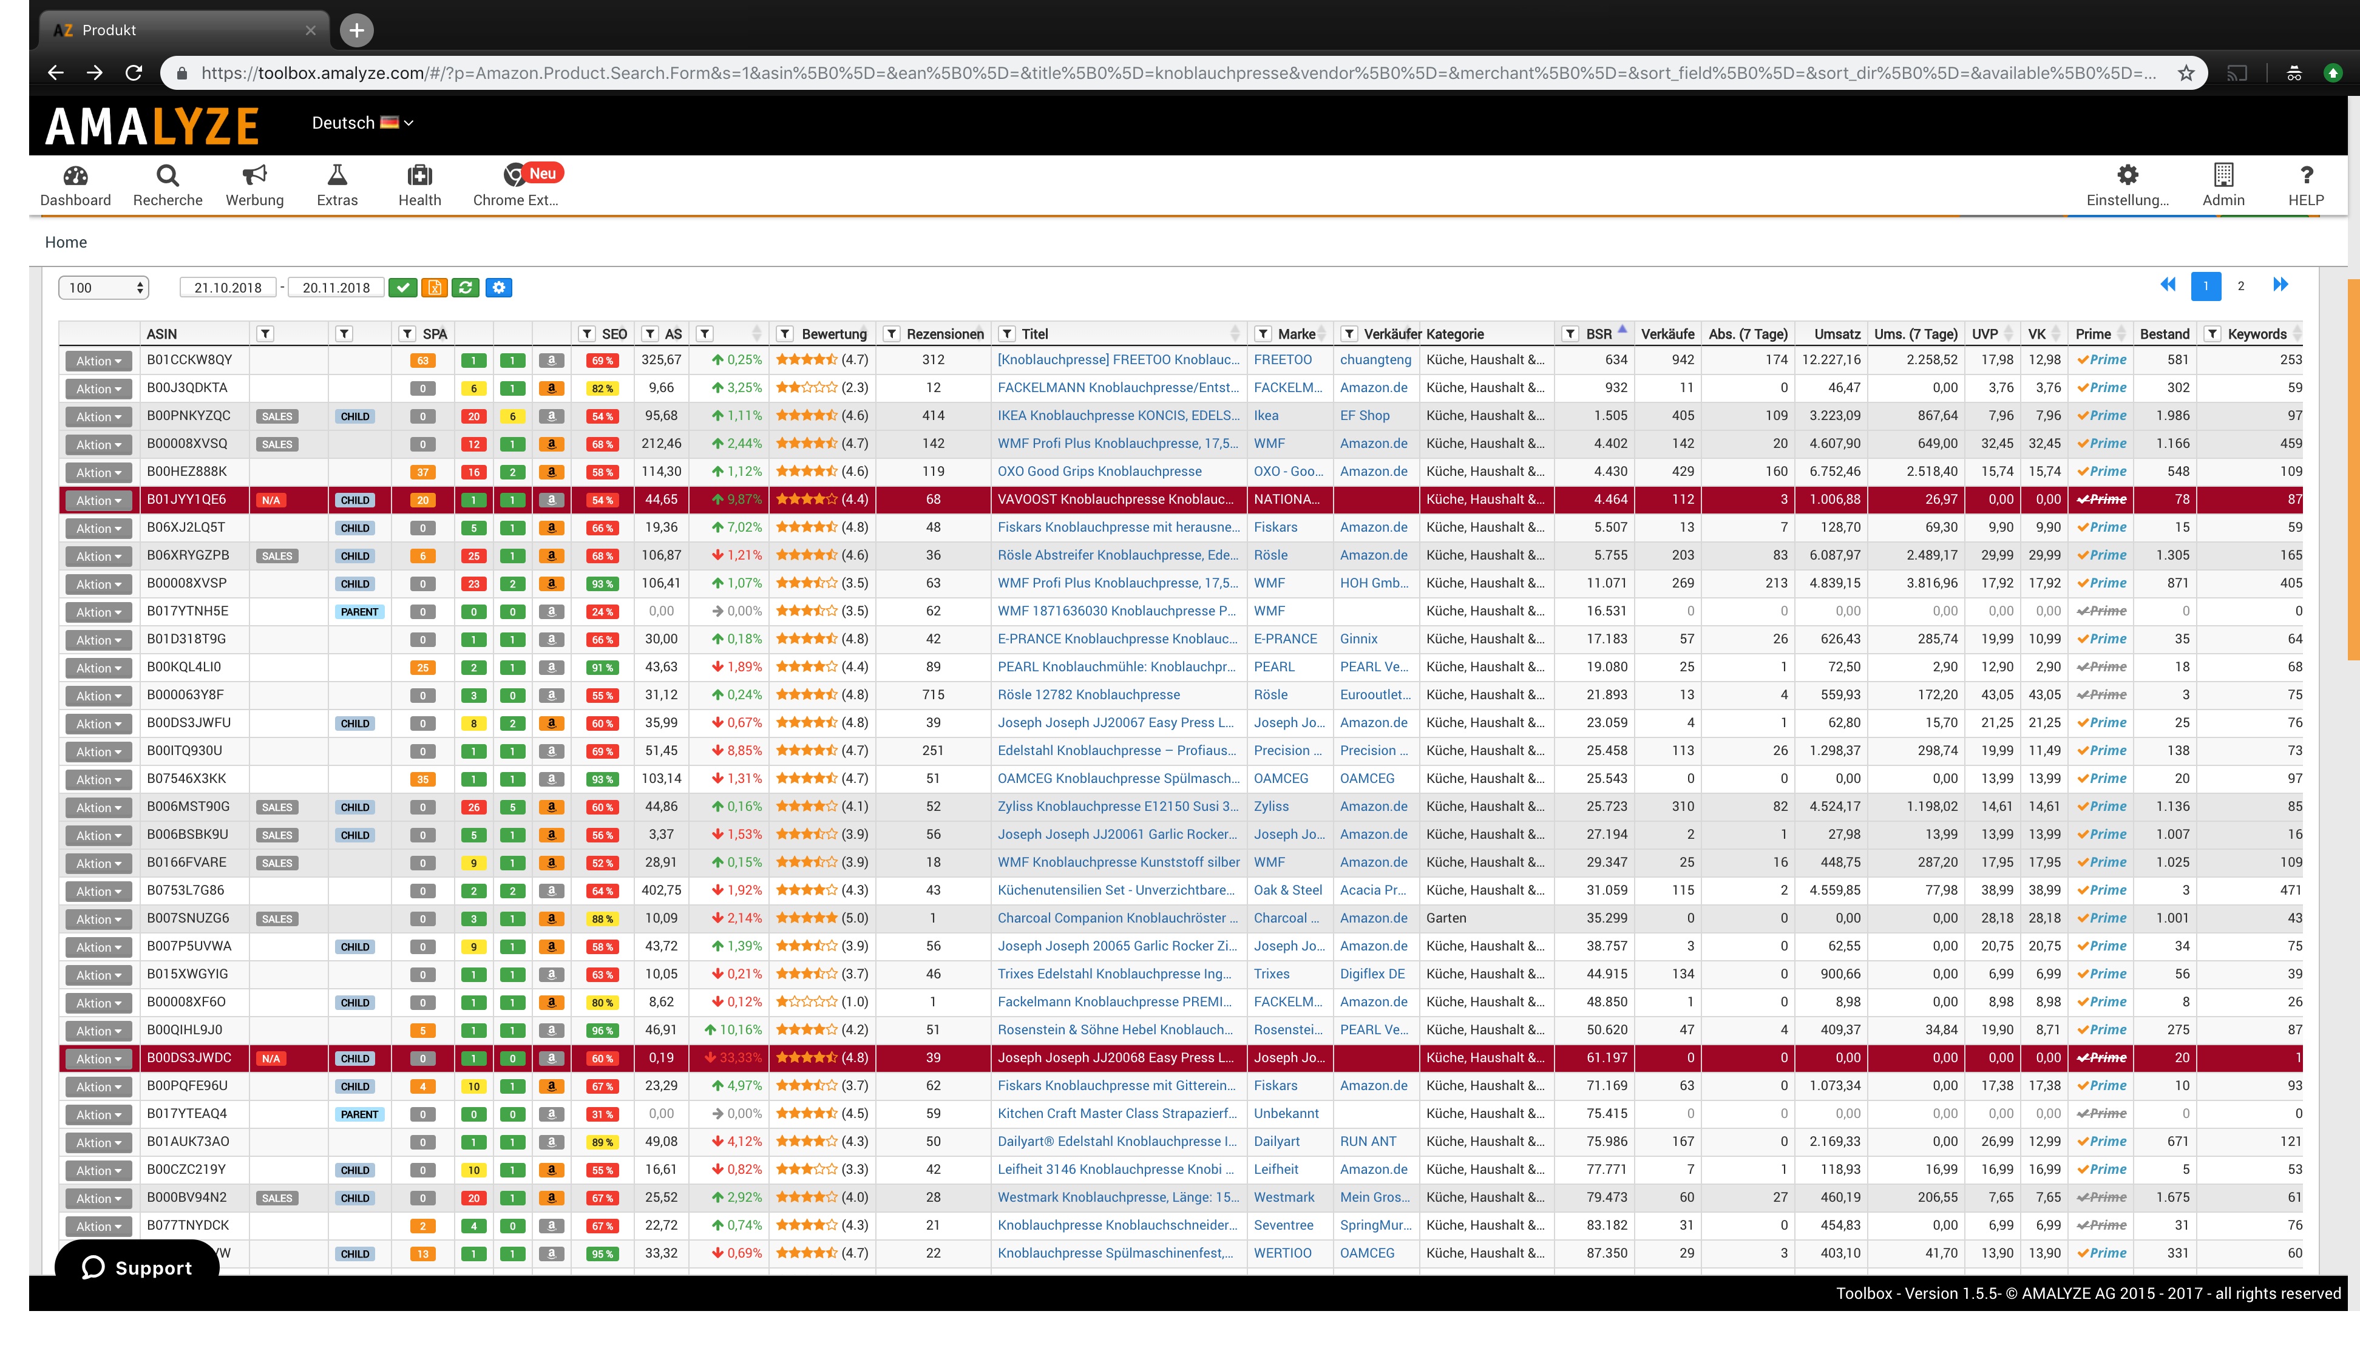
Task: Expand Aktion menu for B077TNYDCK
Action: [98, 1226]
